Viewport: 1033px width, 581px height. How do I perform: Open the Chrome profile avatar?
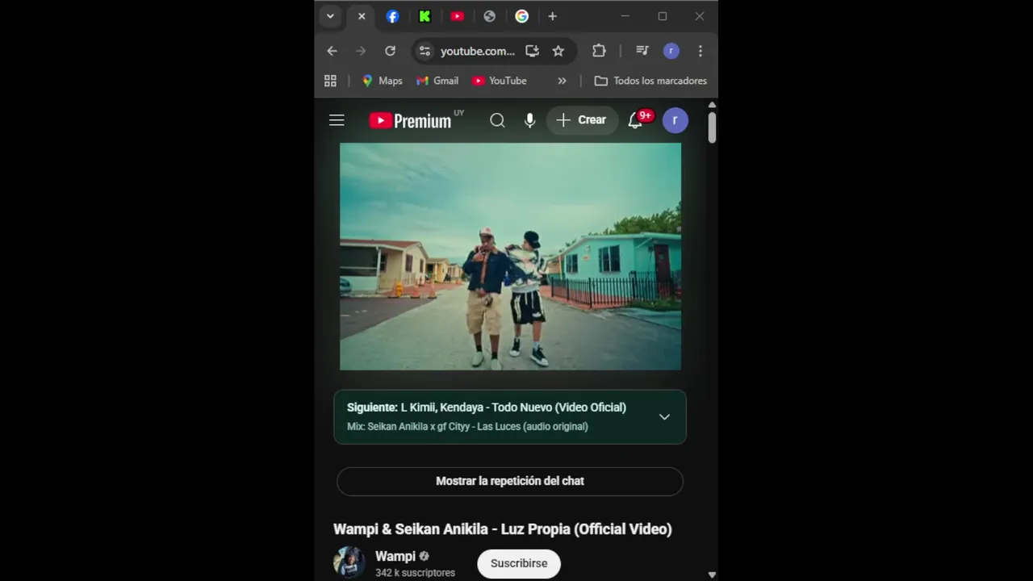pyautogui.click(x=671, y=51)
